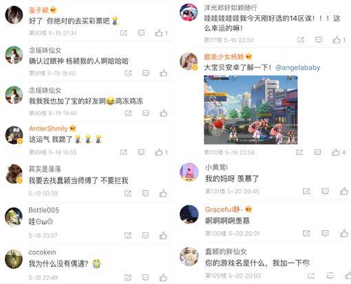
Task: Tap the Graceful静- username
Action: point(224,209)
